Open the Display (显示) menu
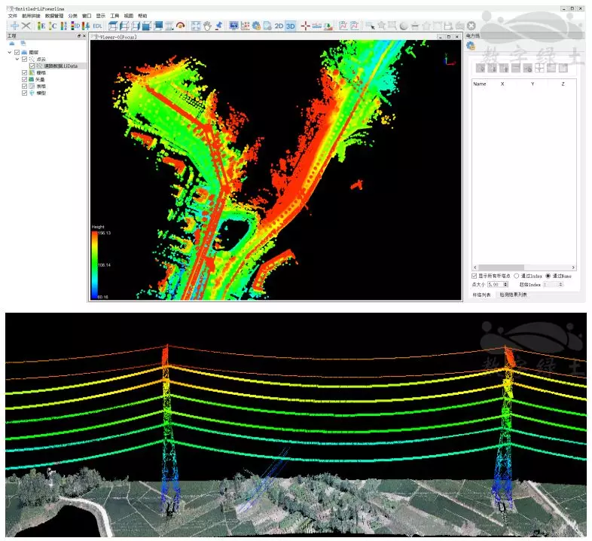Screen dimensions: 592x541 pos(100,16)
